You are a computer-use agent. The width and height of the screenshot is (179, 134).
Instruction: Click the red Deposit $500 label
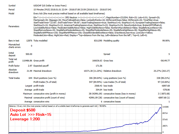pos(23,110)
